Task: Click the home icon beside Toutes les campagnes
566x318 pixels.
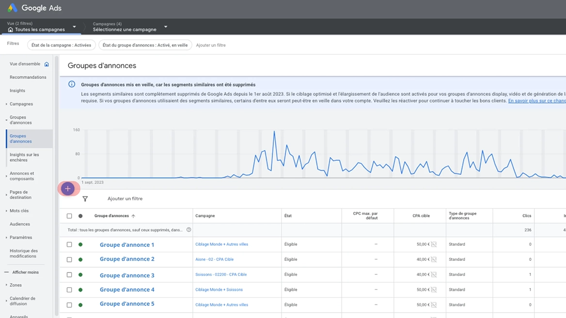Action: (x=10, y=30)
